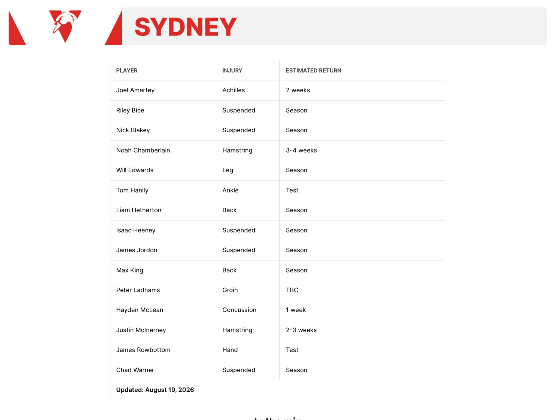Click Season in Nick Blakey's row
This screenshot has width=556, height=420.
tap(297, 130)
